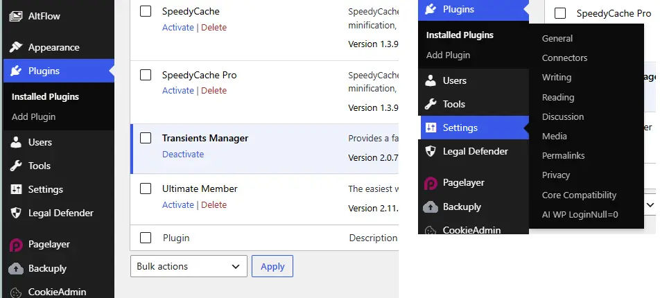
Task: Click the Plugins plug icon in right panel menu
Action: [431, 9]
